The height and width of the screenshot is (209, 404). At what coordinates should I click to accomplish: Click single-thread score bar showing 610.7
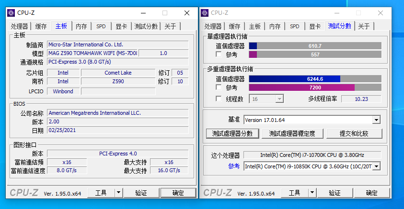coord(315,46)
